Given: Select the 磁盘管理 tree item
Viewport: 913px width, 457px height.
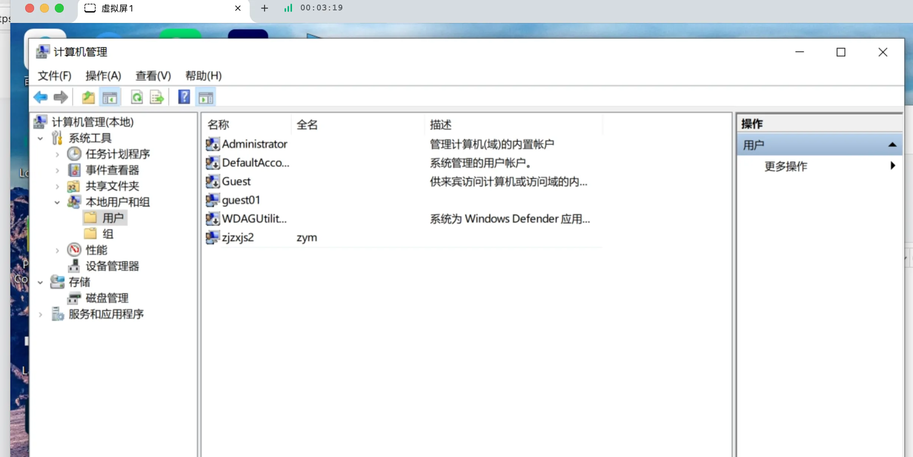Looking at the screenshot, I should (107, 298).
